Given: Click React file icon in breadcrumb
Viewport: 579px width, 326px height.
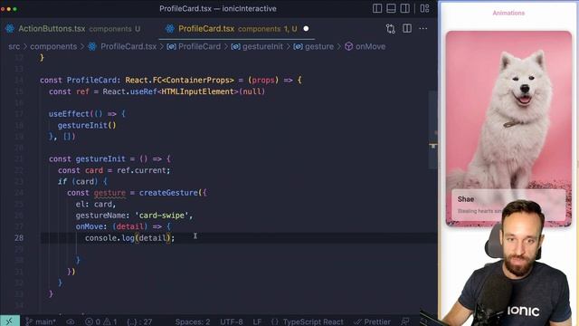Looking at the screenshot, I should pyautogui.click(x=92, y=46).
